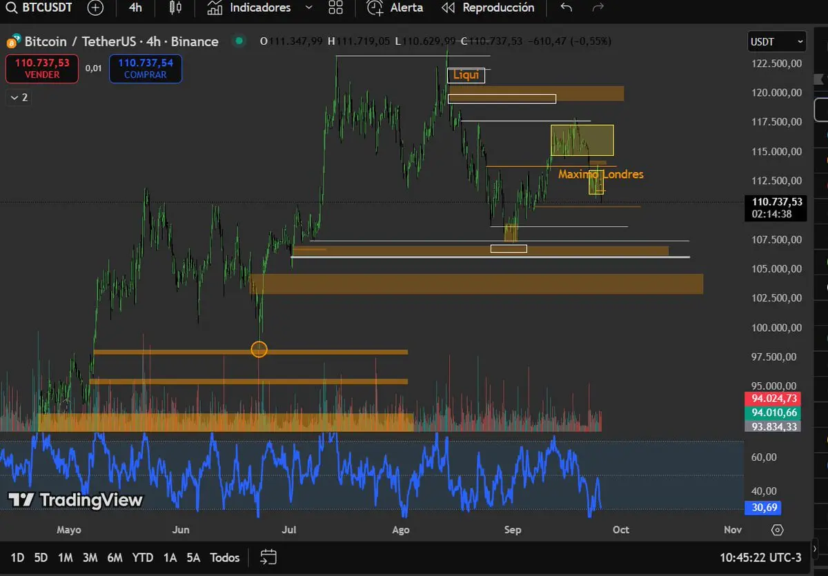The height and width of the screenshot is (576, 828).
Task: Select the 5A date range
Action: tap(193, 557)
